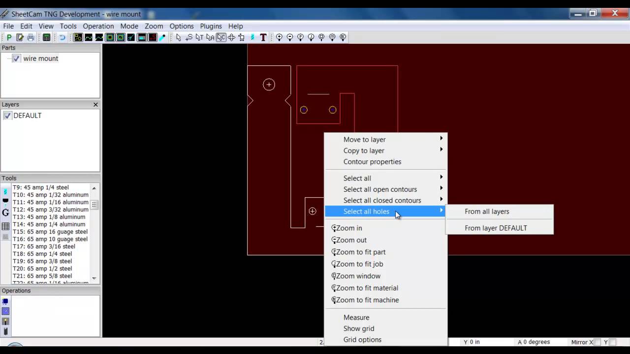Toggle the DEFAULT layer visibility checkbox
The height and width of the screenshot is (354, 630).
(7, 116)
